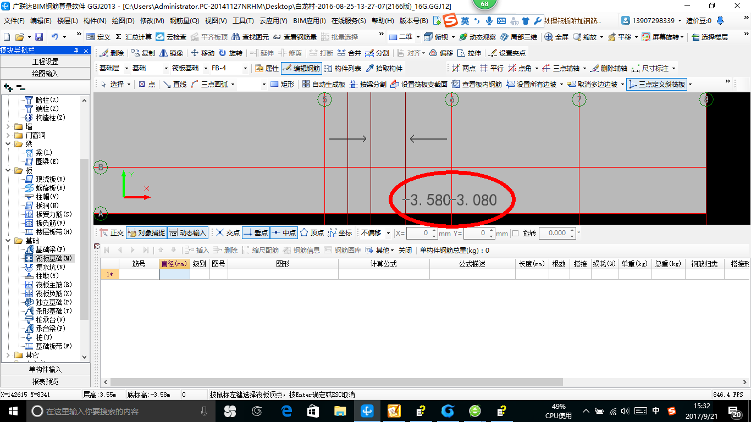The image size is (751, 422).
Task: Click the save file icon
Action: [39, 37]
